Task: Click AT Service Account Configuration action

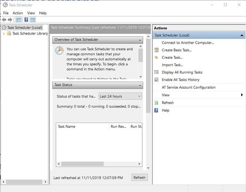Action: point(188,87)
